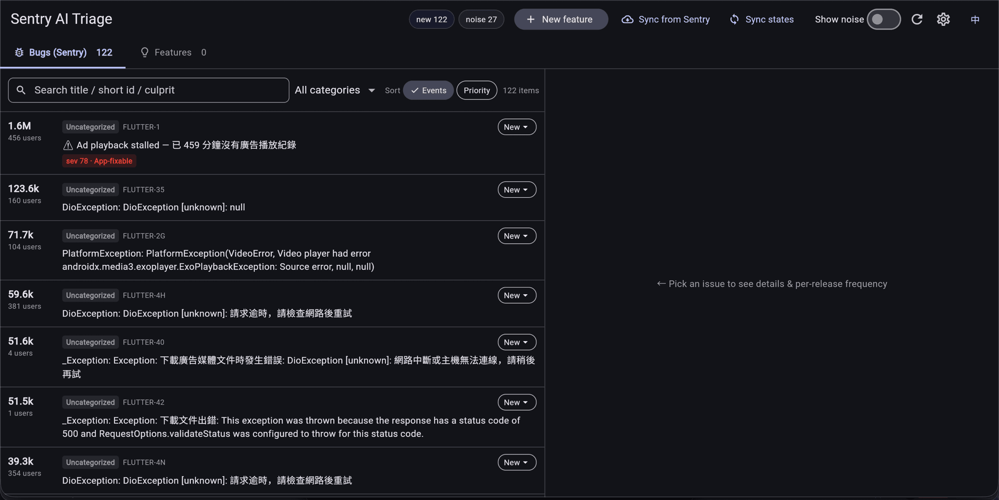The image size is (999, 500).
Task: Open New status dropdown for FLUTTER-40
Action: [516, 342]
